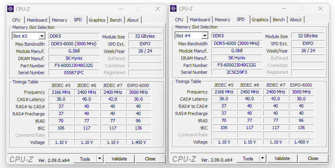Screen dimensions: 335x168
Task: Expand Tools arrow menu in right window
Action: 262,158
